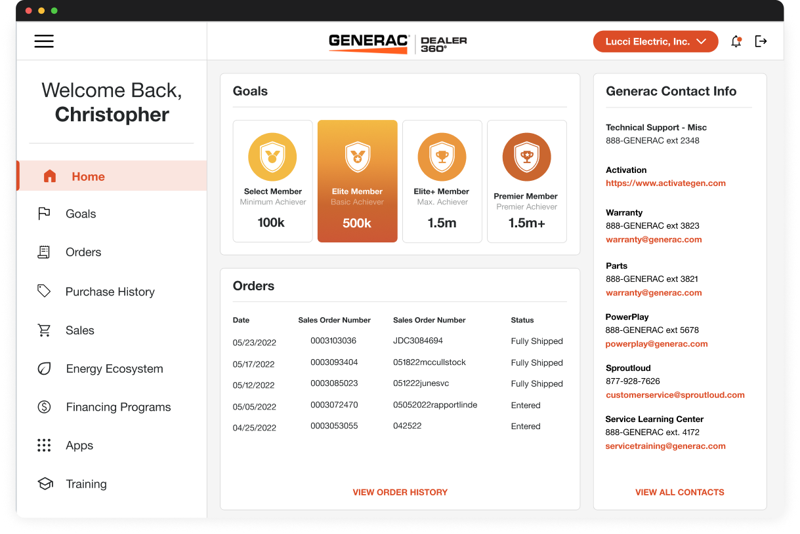Click VIEW ALL CONTACTS

[x=679, y=492]
